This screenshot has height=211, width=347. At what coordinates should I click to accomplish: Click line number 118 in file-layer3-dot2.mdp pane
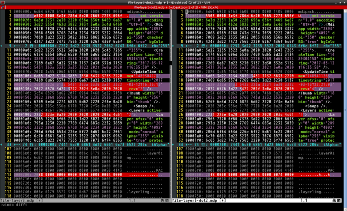point(180,196)
